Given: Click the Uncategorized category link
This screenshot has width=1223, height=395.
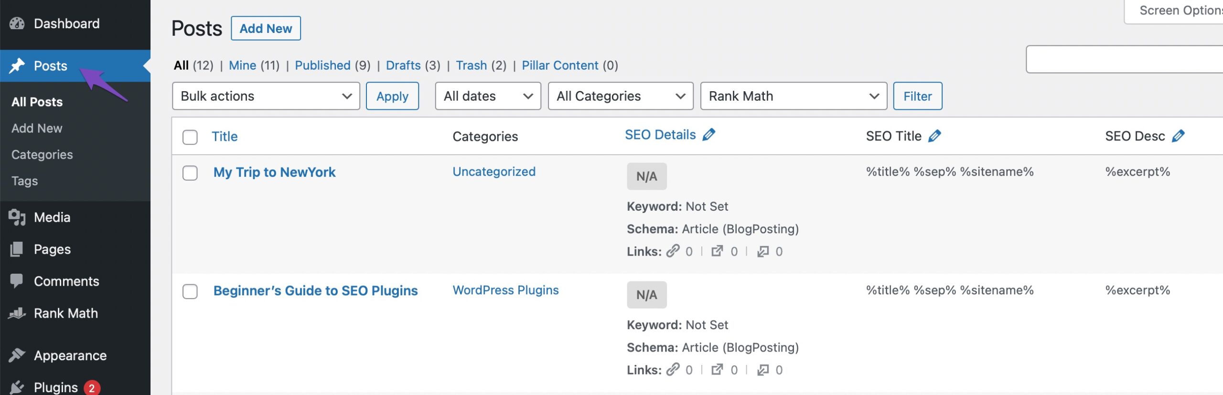Looking at the screenshot, I should [x=494, y=171].
